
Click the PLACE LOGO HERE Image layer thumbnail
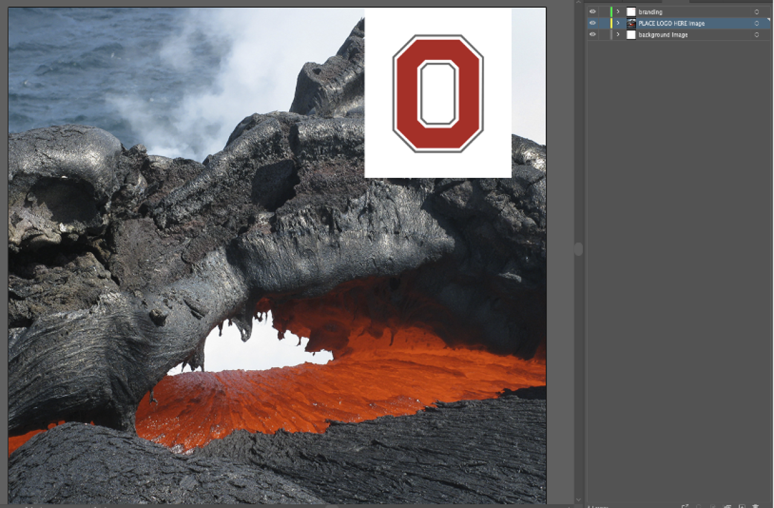tap(631, 23)
